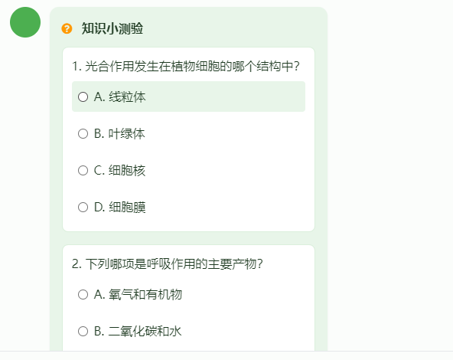
Task: Select radio button for D. 细胞膜
Action: tap(83, 207)
